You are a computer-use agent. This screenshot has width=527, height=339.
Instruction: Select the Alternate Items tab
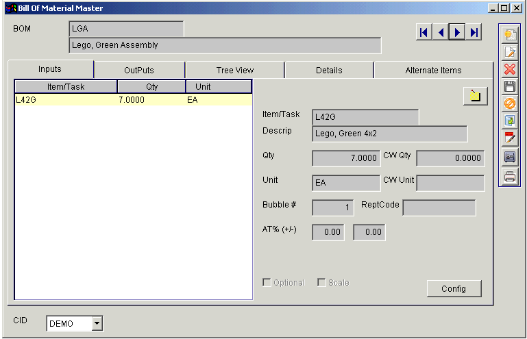coord(433,70)
